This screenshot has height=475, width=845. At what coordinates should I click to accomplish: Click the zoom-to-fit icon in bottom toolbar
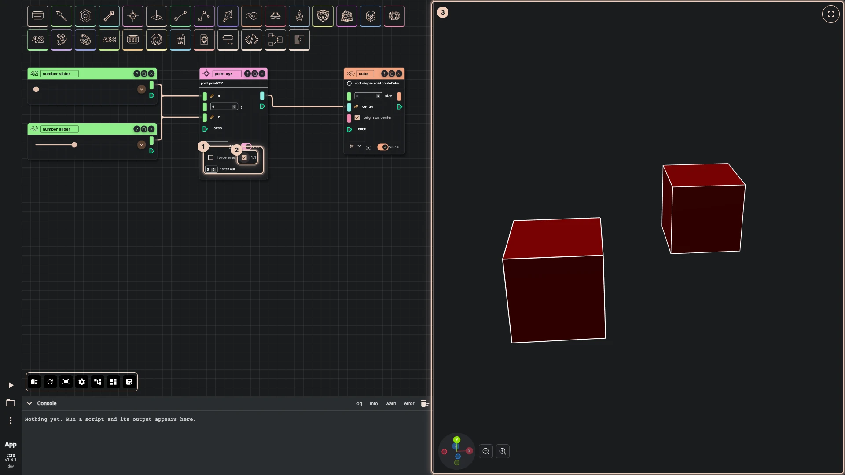pyautogui.click(x=66, y=382)
